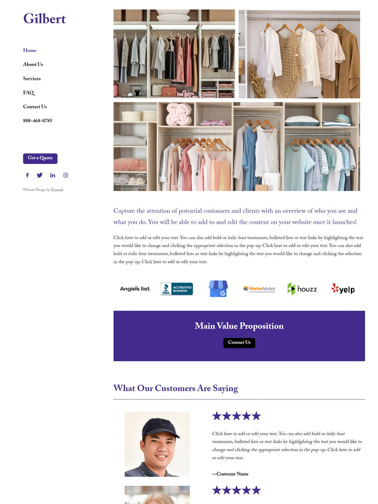Open the LinkedIn icon in sidebar
Viewport: 378px width, 504px height.
tap(53, 175)
